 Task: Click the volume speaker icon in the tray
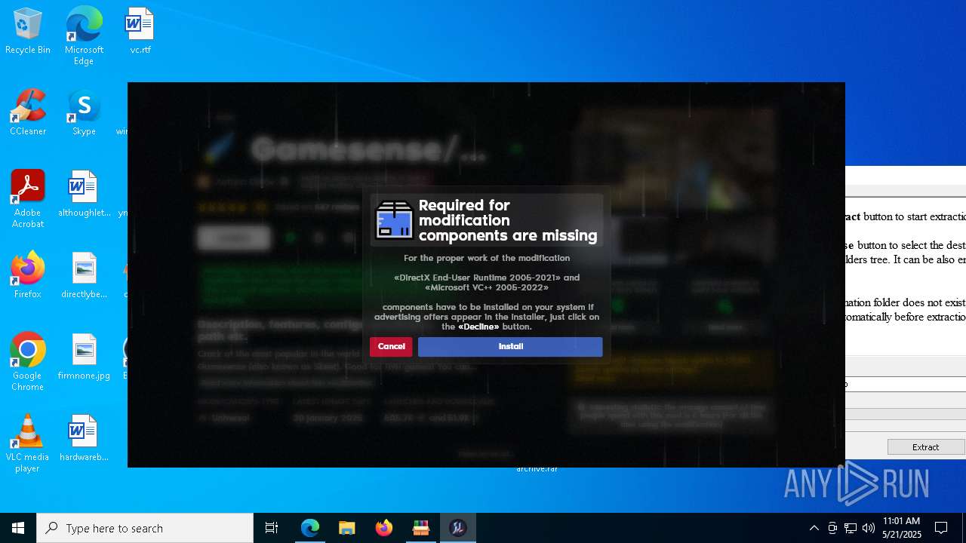pyautogui.click(x=869, y=528)
